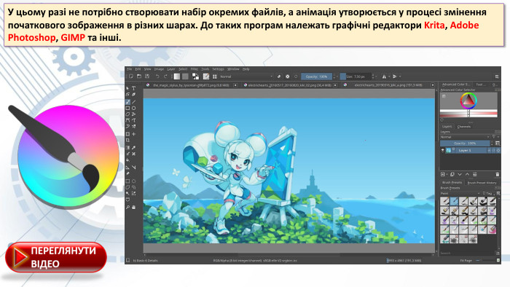The width and height of the screenshot is (510, 287).
Task: Click the add new layer plus icon
Action: (443, 175)
